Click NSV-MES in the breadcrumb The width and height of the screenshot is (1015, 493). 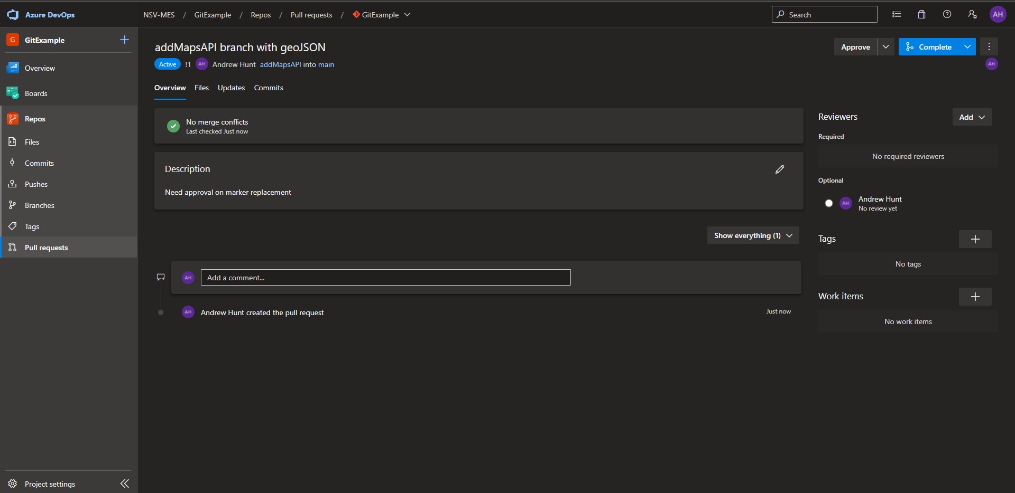[x=159, y=15]
